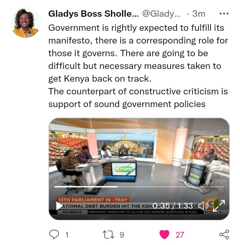Click the 0:35 / 1:33 video time display
The image size is (240, 245).
(x=173, y=206)
